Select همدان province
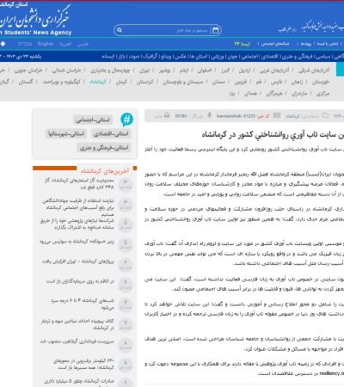This screenshot has width=344, height=387. point(250,94)
